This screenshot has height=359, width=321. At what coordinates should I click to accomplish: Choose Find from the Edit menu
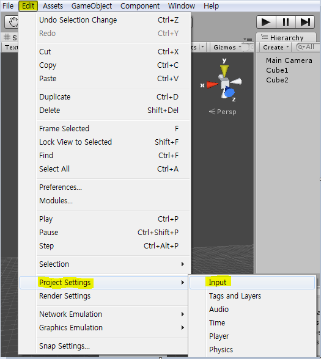[105, 156]
